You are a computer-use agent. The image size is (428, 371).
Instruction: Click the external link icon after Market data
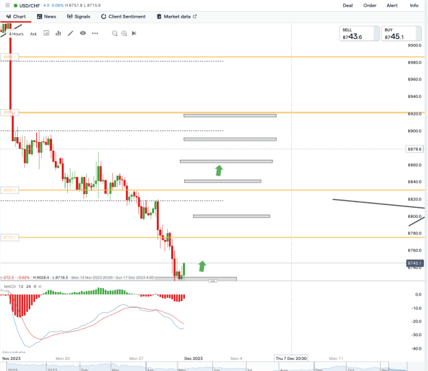click(x=194, y=16)
